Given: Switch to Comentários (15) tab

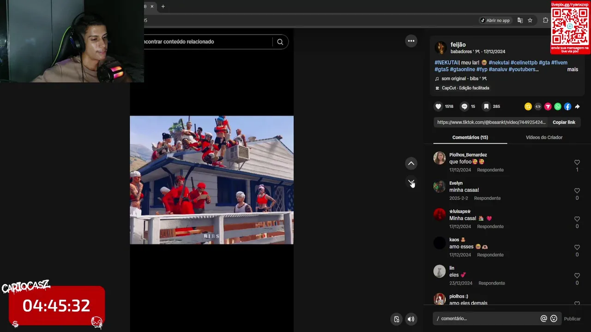Looking at the screenshot, I should (470, 137).
